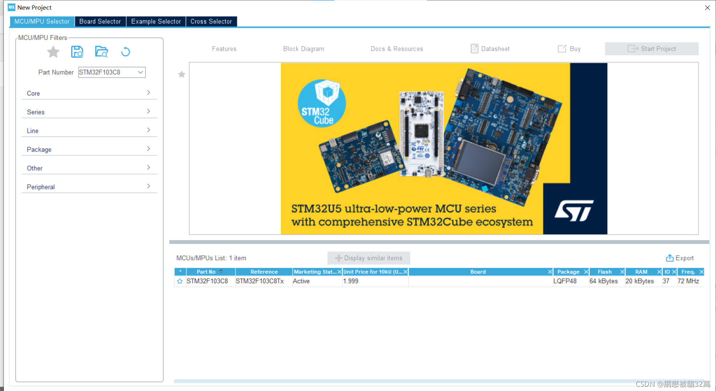Open Docs & Resources view
Viewport: 716px width, 391px height.
click(x=397, y=49)
